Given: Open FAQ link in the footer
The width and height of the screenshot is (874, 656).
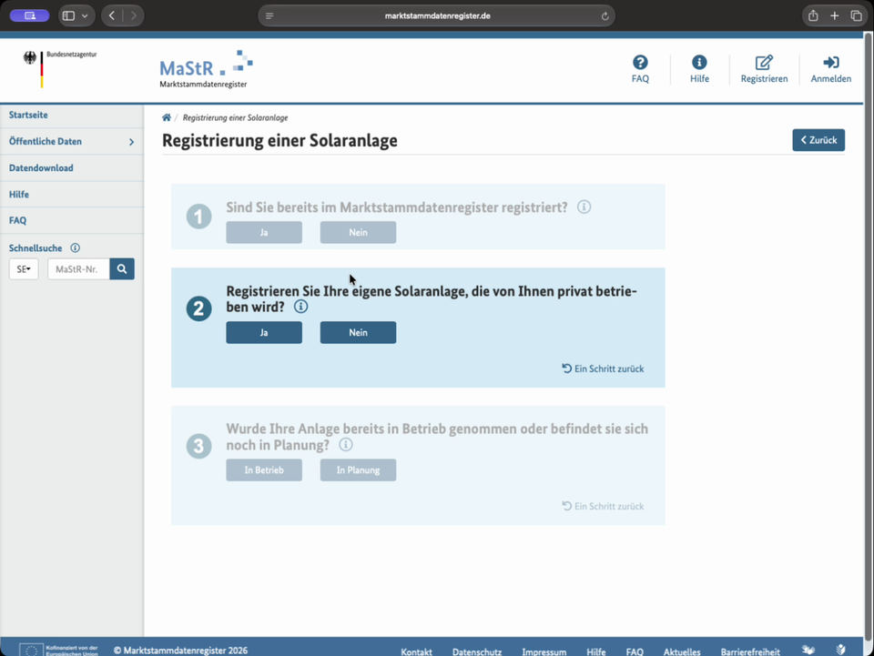Looking at the screenshot, I should click(635, 651).
